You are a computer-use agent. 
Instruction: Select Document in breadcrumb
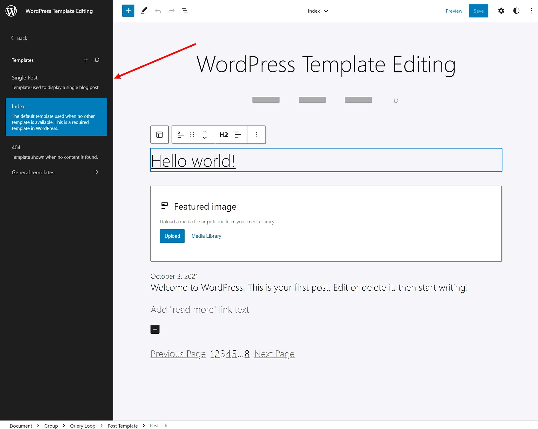tap(21, 426)
